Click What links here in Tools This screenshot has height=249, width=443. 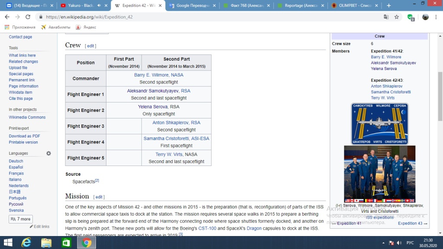click(x=22, y=55)
